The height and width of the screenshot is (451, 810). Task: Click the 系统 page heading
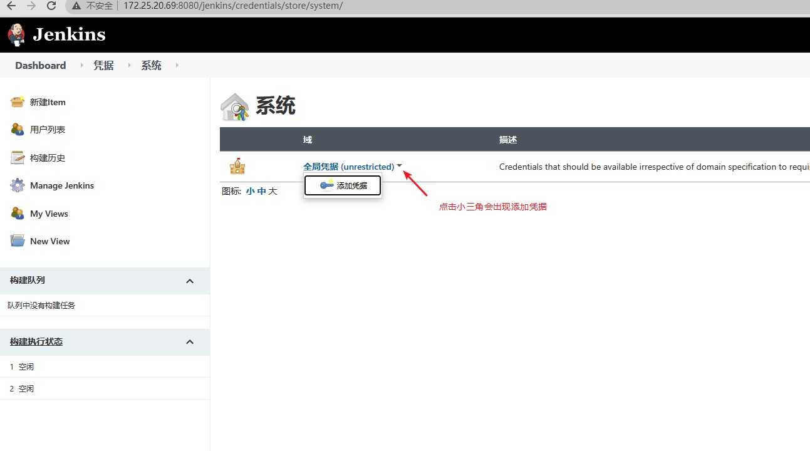coord(276,106)
